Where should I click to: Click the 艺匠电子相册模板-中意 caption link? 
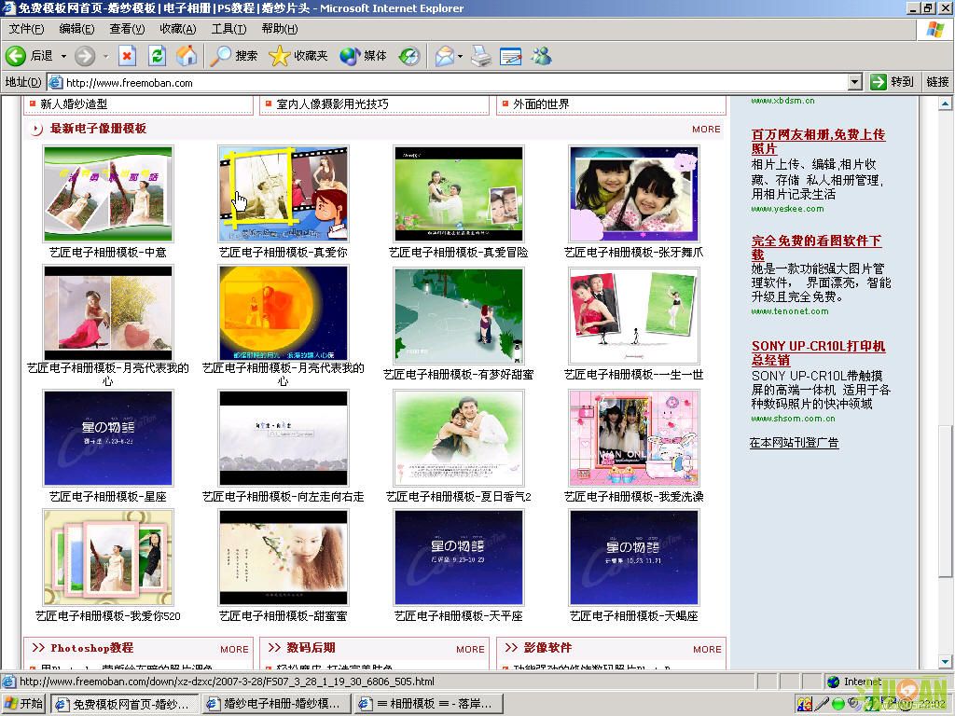coord(108,252)
